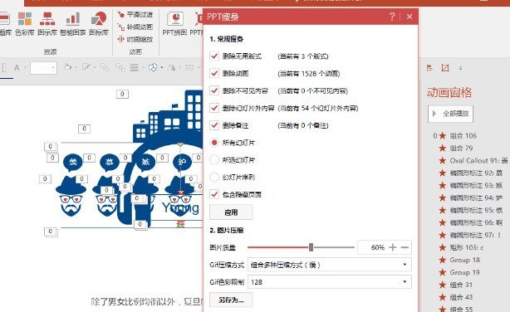Toggle the 包含隐藏页面 checkbox

tap(214, 194)
